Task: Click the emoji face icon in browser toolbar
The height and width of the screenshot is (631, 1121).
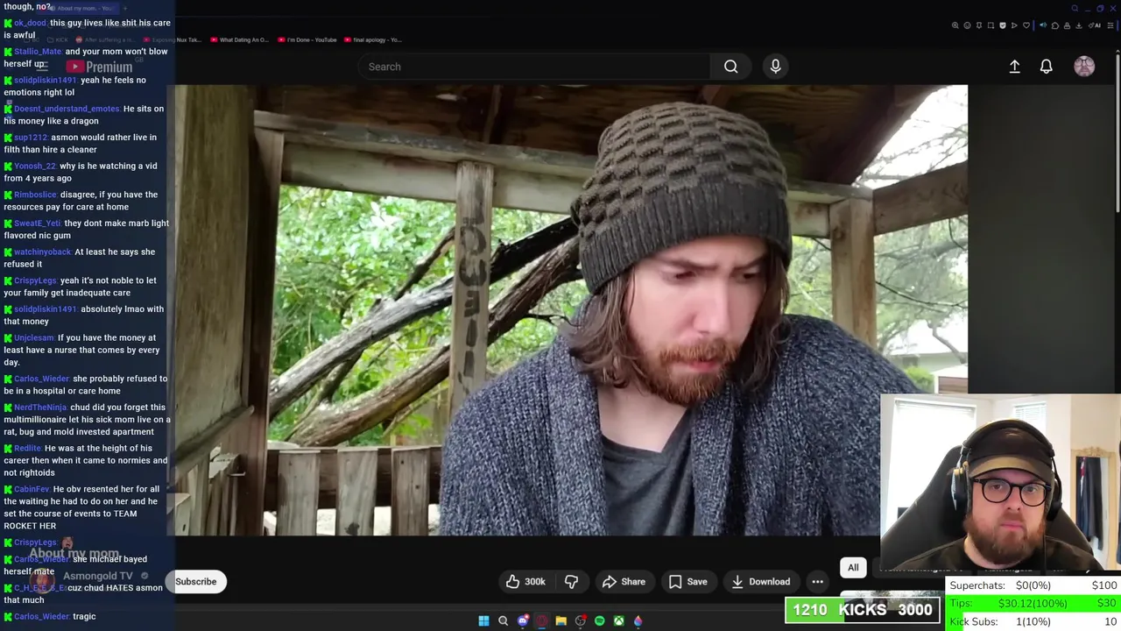Action: coord(967,25)
